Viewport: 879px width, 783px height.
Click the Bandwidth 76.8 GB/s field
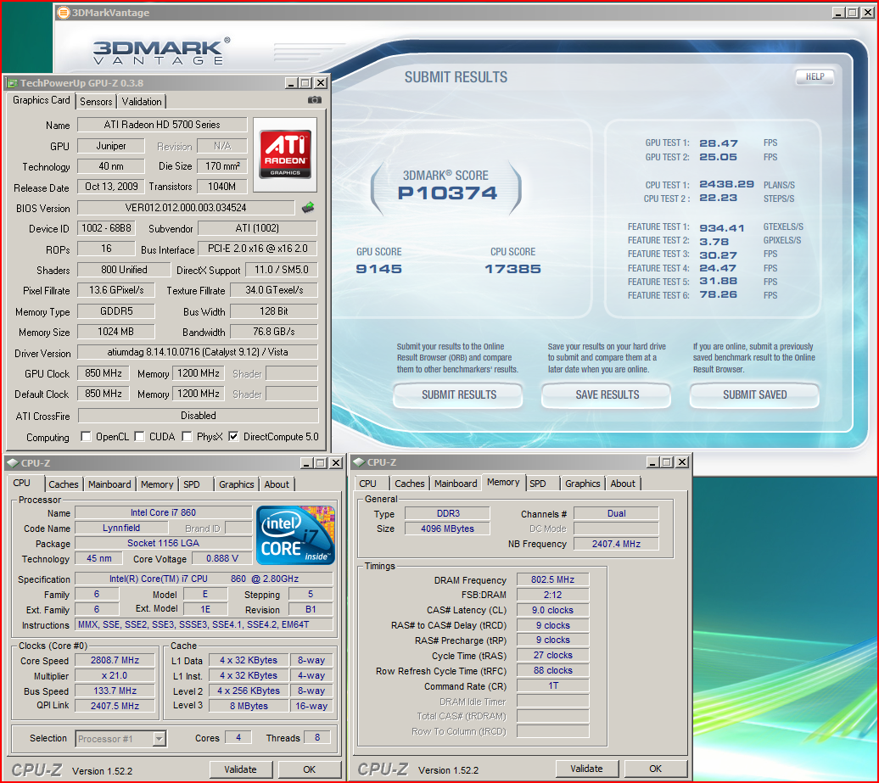(273, 332)
